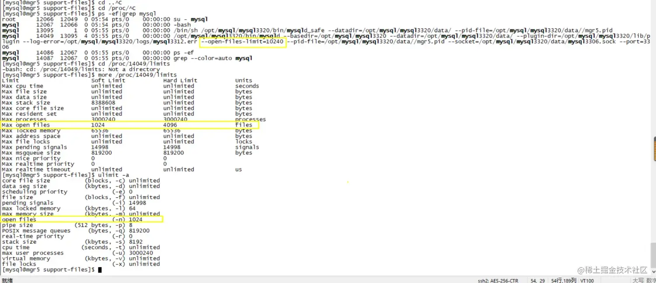Click the 'max user processes' ulimit row

point(77,253)
